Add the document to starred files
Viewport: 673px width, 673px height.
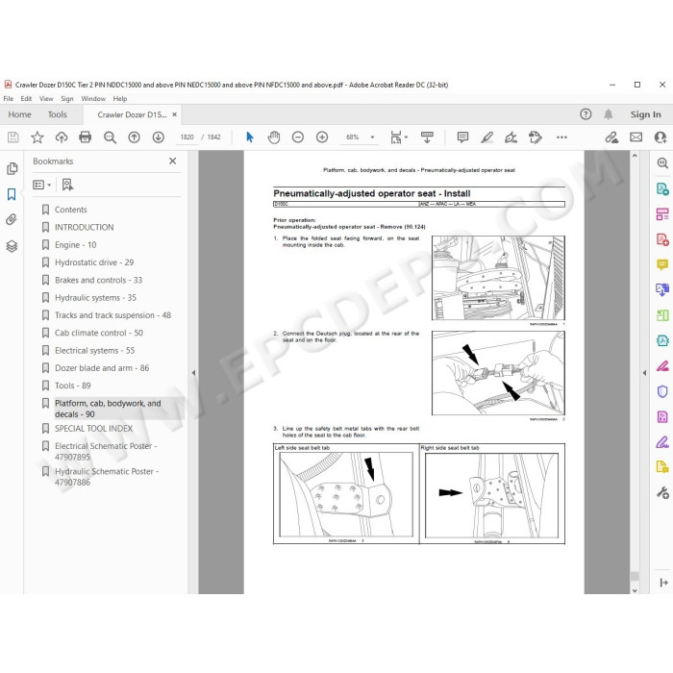tap(37, 137)
